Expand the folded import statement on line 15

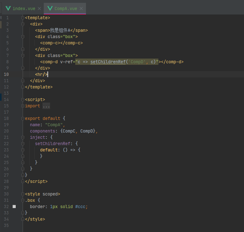23,106
